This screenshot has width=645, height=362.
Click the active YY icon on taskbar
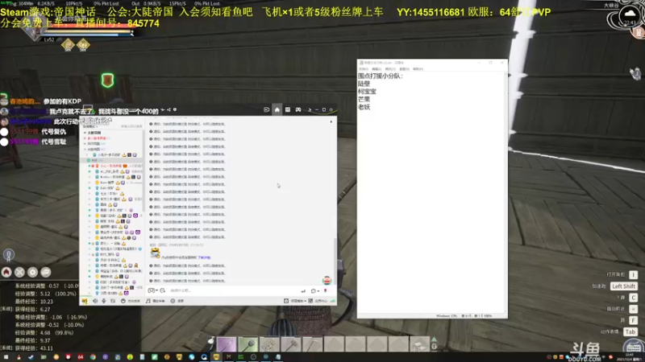coord(216,357)
